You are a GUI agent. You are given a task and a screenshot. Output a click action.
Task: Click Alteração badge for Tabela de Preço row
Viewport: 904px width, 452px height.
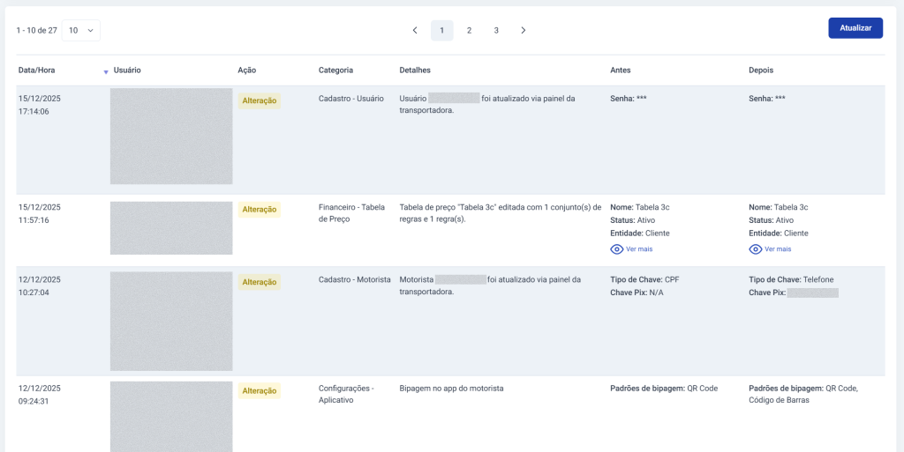259,210
